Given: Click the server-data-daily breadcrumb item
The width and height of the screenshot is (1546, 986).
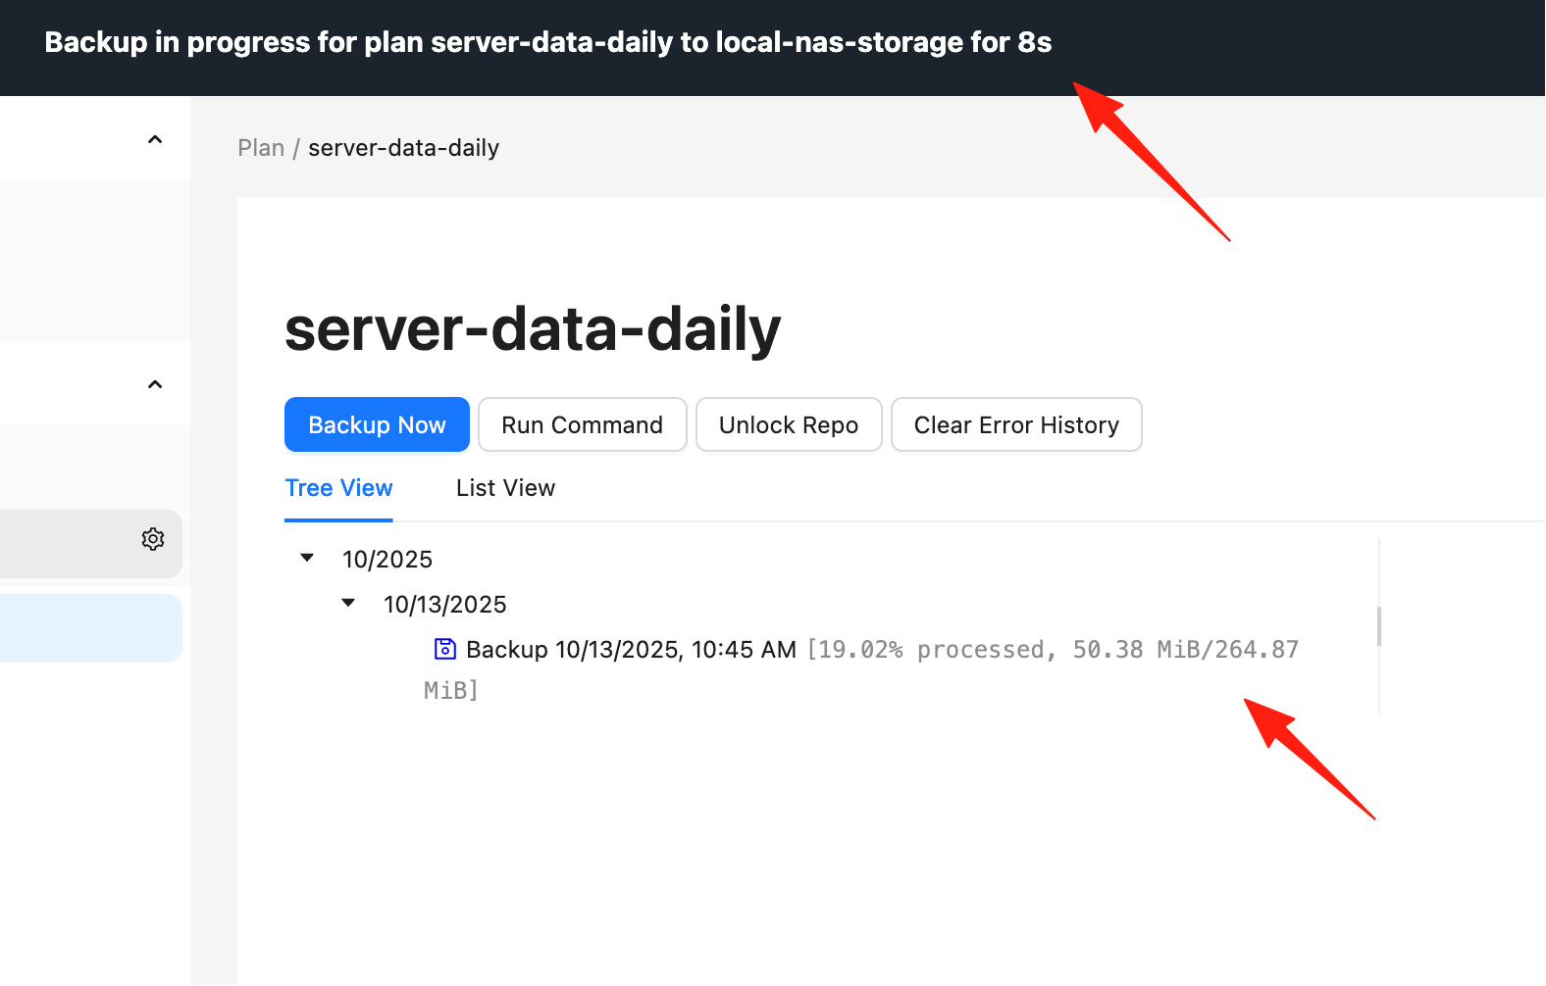Looking at the screenshot, I should (x=403, y=148).
